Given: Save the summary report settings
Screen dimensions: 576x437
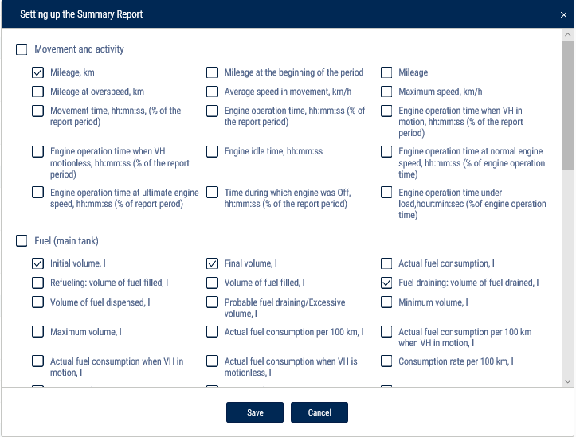Looking at the screenshot, I should coord(255,412).
